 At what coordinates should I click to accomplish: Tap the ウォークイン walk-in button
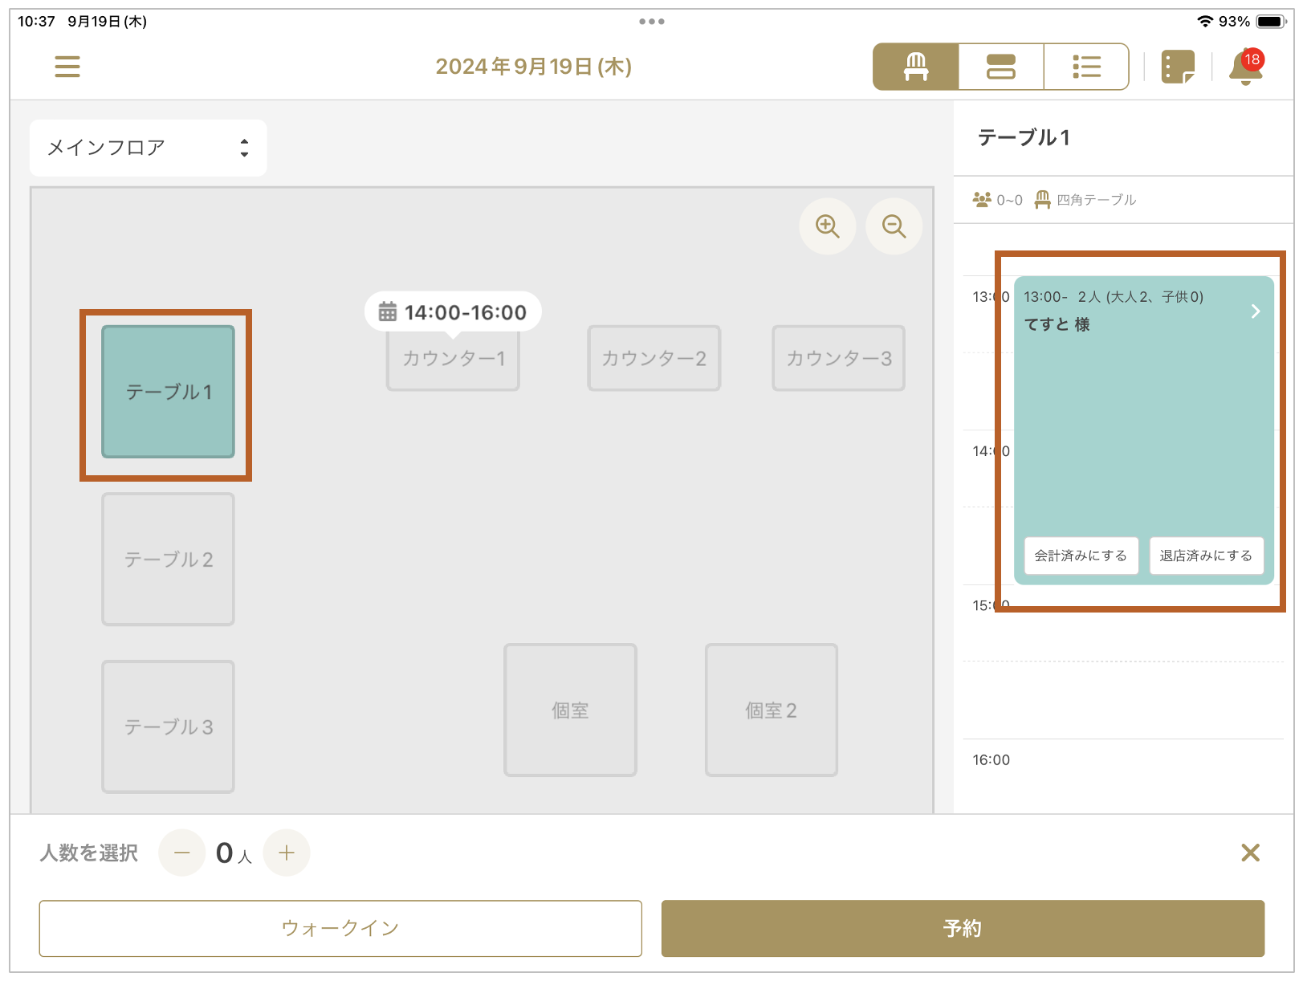point(340,929)
